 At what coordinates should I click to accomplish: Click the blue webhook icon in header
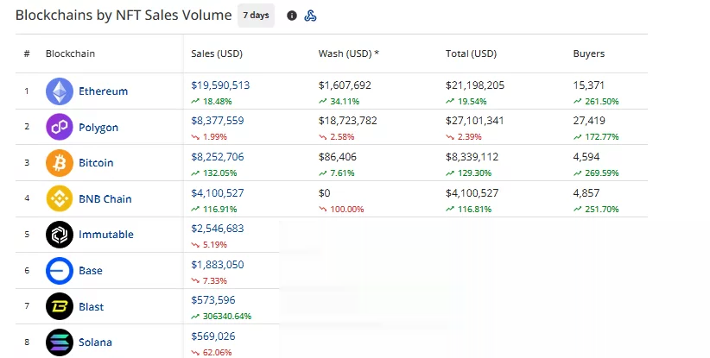coord(311,16)
